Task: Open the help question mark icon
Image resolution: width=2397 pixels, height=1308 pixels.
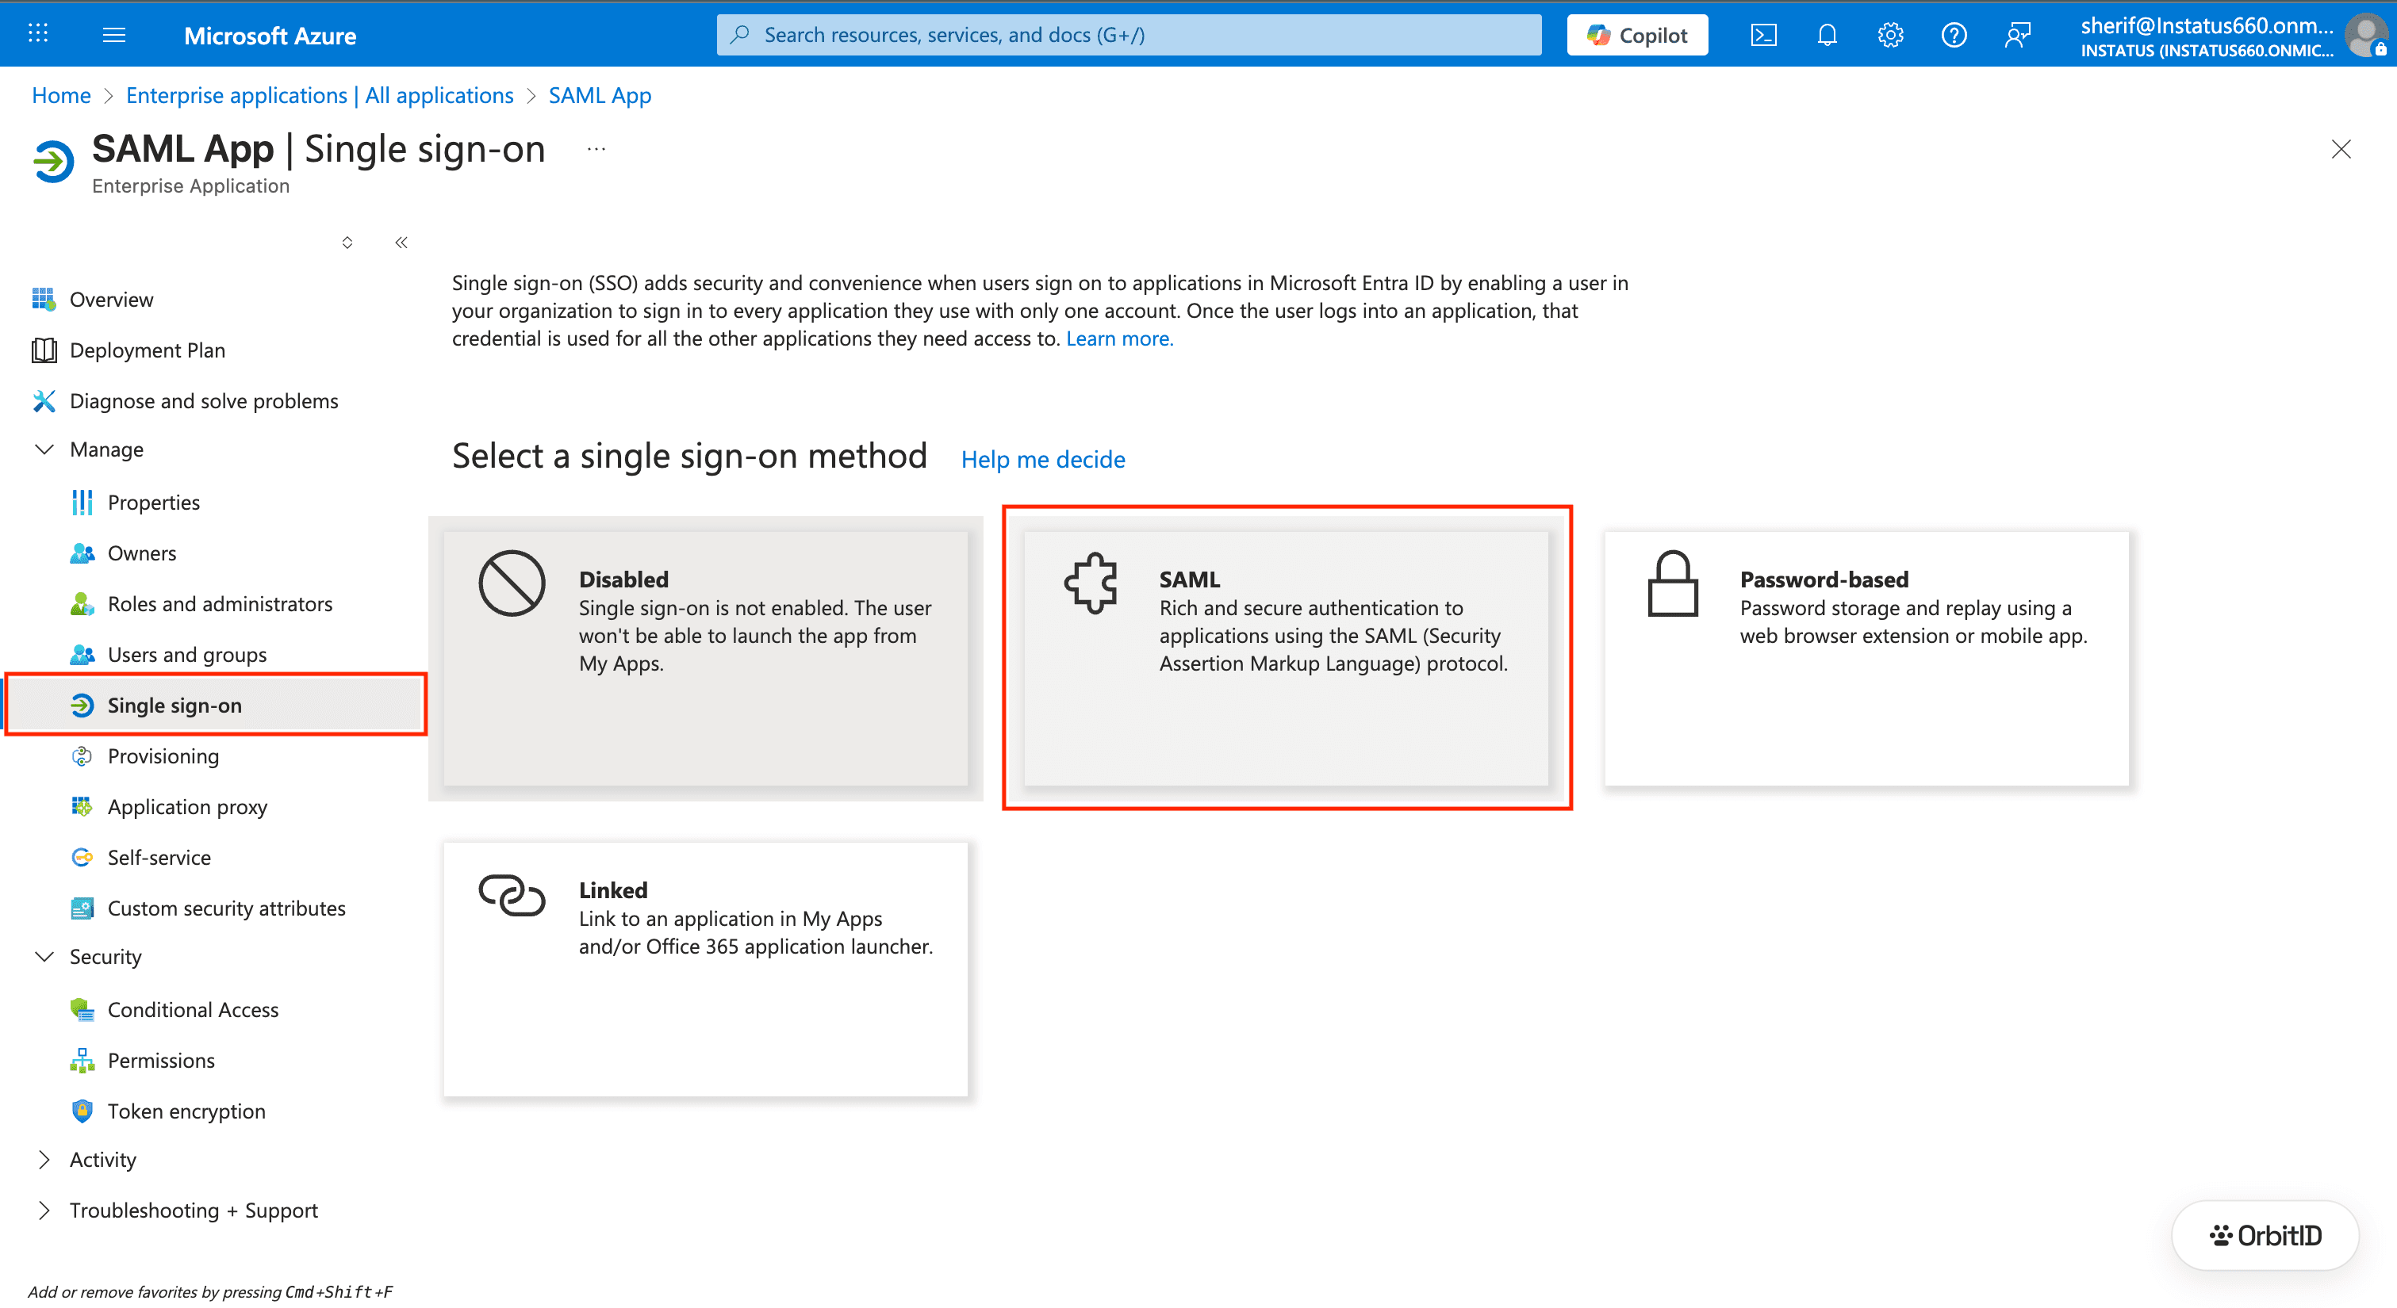Action: (x=1953, y=36)
